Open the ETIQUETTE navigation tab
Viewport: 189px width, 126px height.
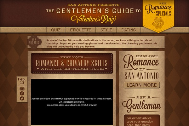pos(81,30)
